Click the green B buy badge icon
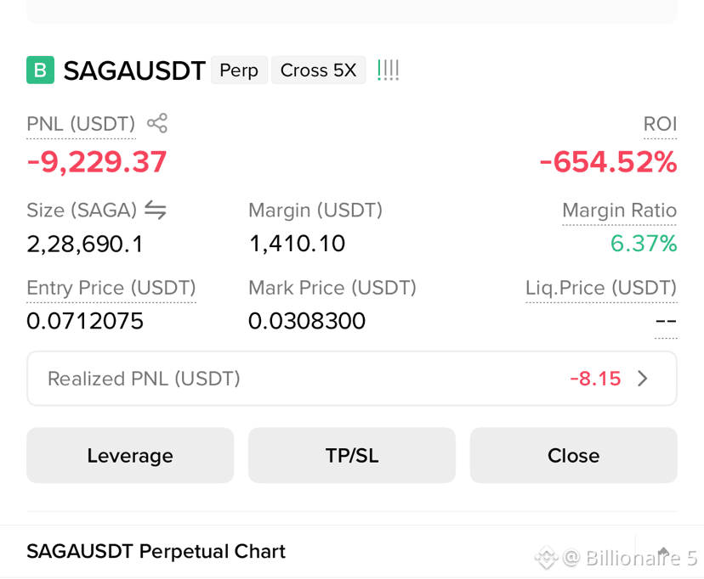Screen dimensions: 704x579 click(x=41, y=70)
